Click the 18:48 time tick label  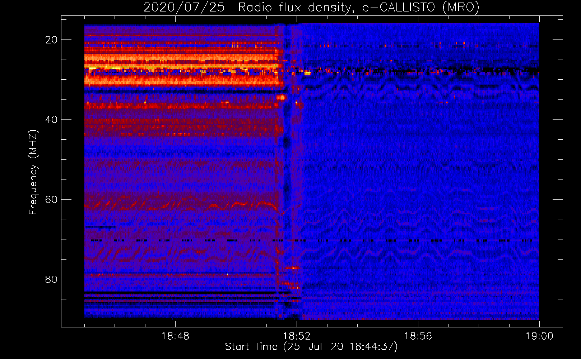click(x=175, y=336)
